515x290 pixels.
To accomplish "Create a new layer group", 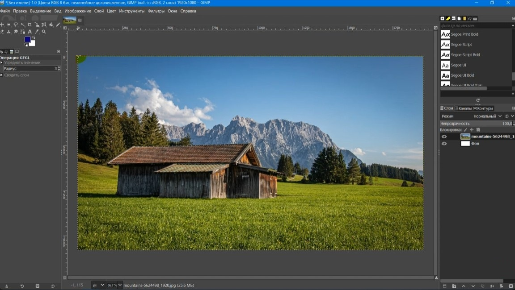I will pyautogui.click(x=454, y=286).
